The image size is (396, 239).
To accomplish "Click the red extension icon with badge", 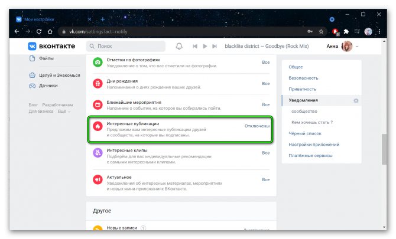I will [336, 32].
